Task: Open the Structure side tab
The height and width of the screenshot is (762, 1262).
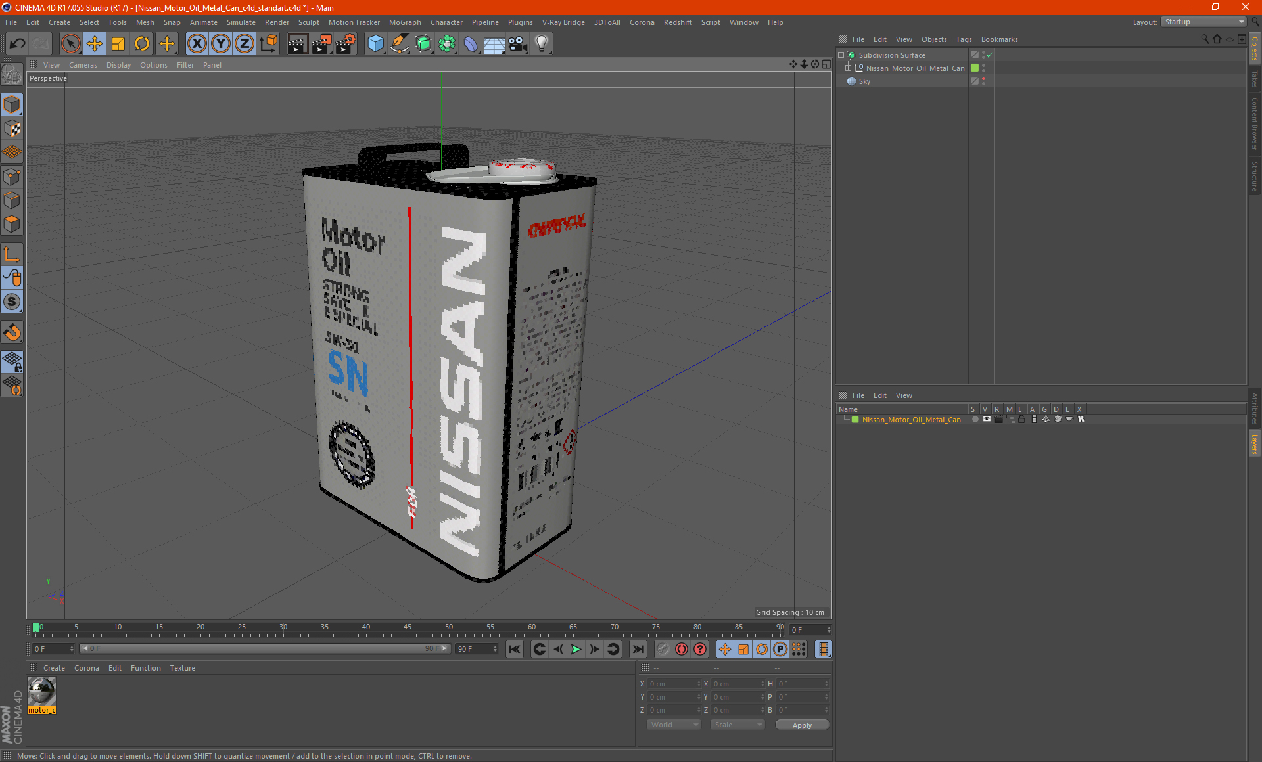Action: [x=1255, y=176]
